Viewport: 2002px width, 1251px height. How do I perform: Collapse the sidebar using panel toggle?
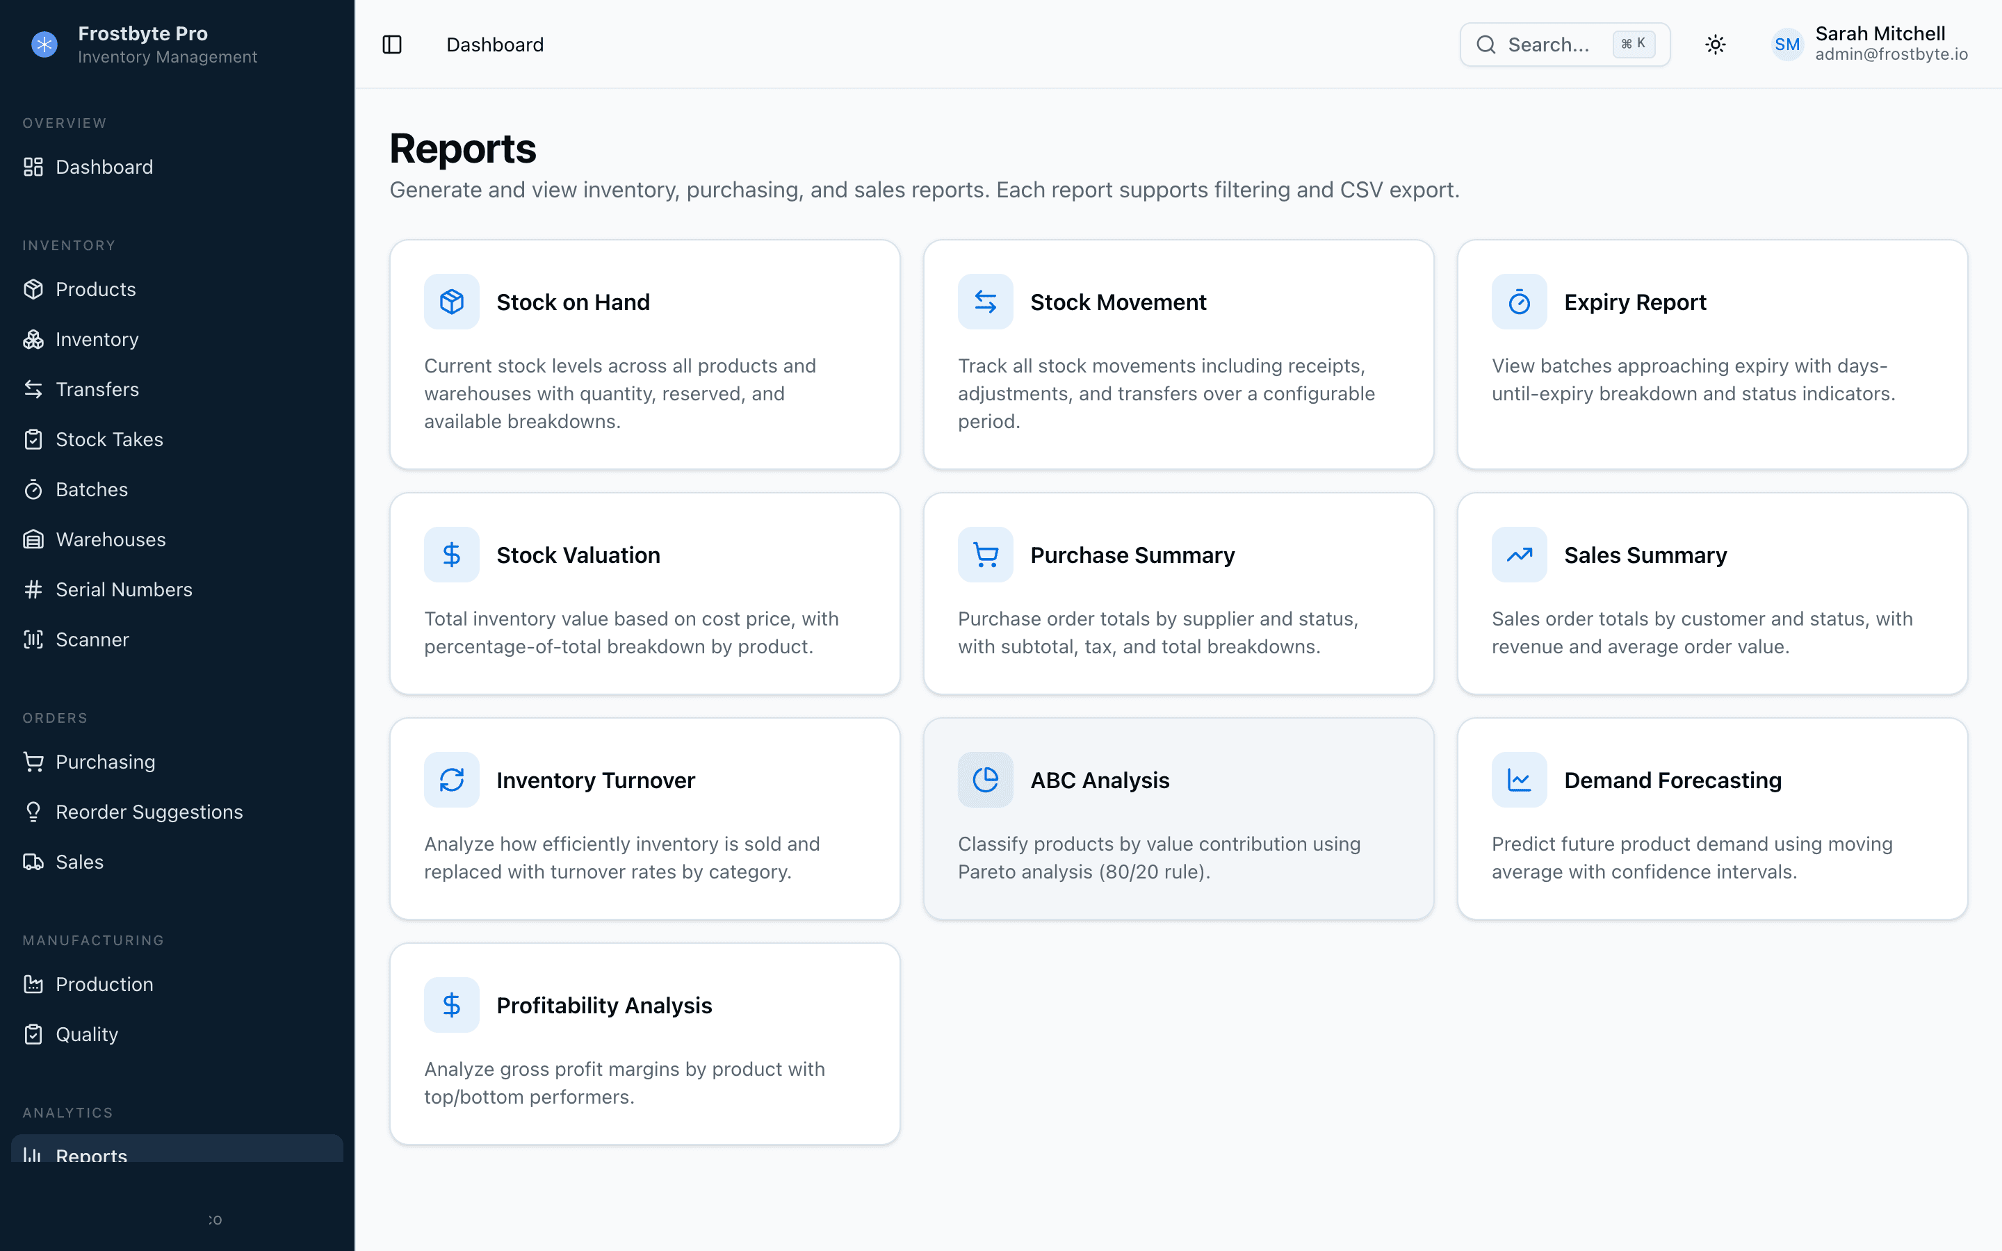[391, 44]
